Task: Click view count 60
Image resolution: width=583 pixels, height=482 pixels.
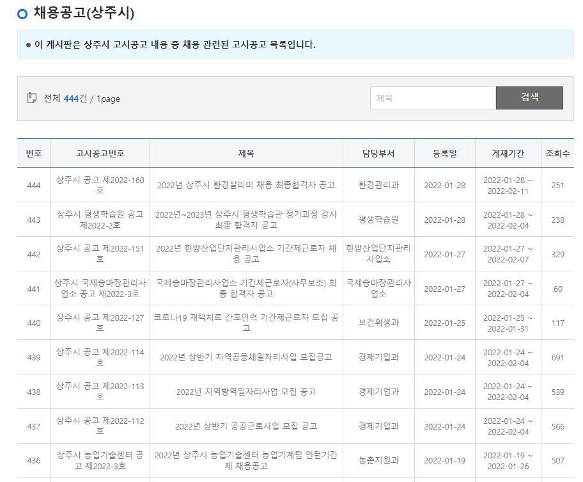Action: coord(557,289)
